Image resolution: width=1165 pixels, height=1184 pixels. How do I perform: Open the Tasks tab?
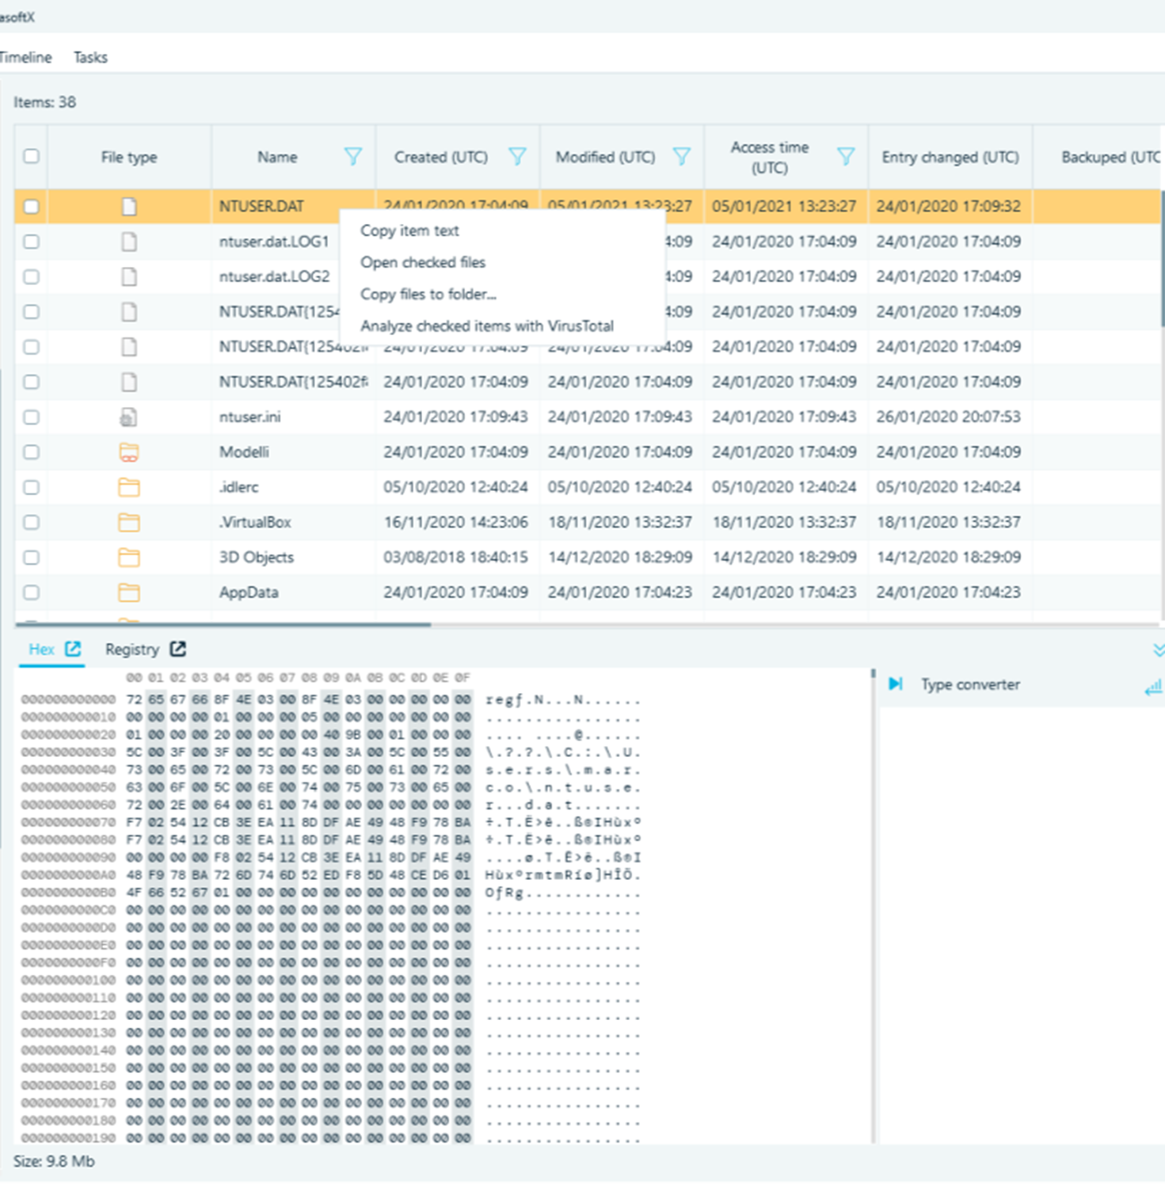(x=90, y=57)
